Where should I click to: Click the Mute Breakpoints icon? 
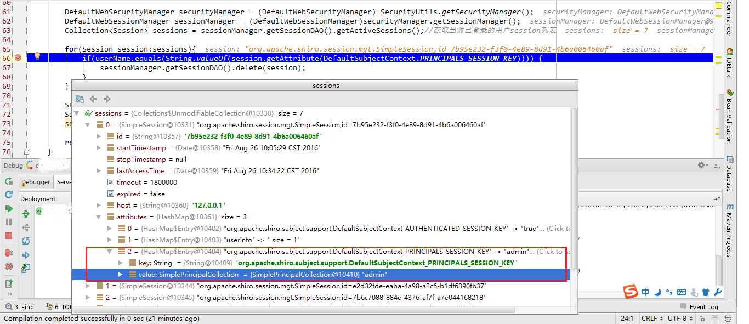[x=9, y=266]
